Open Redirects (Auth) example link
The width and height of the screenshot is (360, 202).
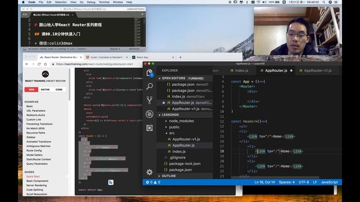pyautogui.click(x=35, y=115)
